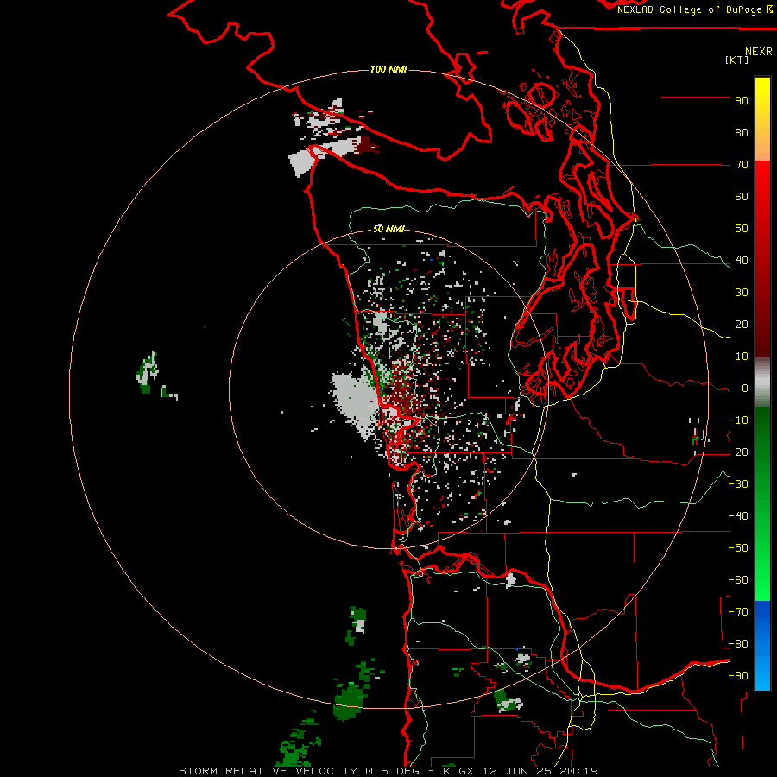Viewport: 777px width, 777px height.
Task: Click the -60 legend value
Action: coord(738,580)
